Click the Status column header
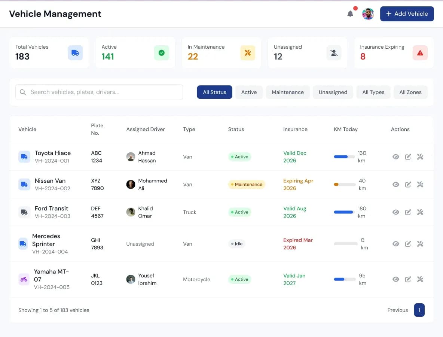443x337 pixels. pyautogui.click(x=236, y=129)
